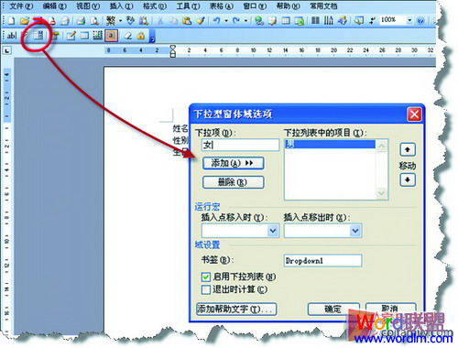Open Microsoft Word help icon
The height and width of the screenshot is (348, 458).
coord(420,21)
